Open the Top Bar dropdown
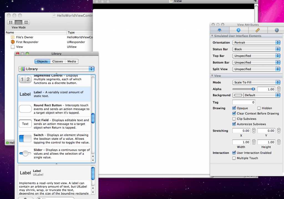The width and height of the screenshot is (284, 199). [256, 56]
